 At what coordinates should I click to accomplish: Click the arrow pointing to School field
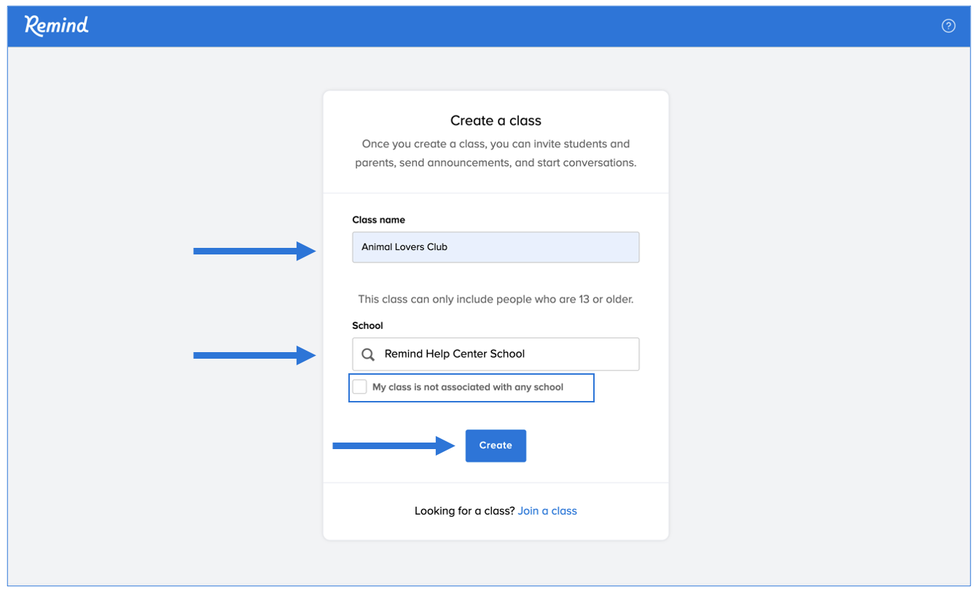pos(254,356)
